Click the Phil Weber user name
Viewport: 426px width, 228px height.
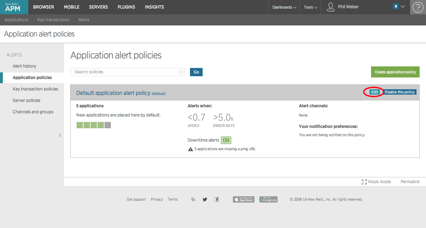tap(348, 7)
